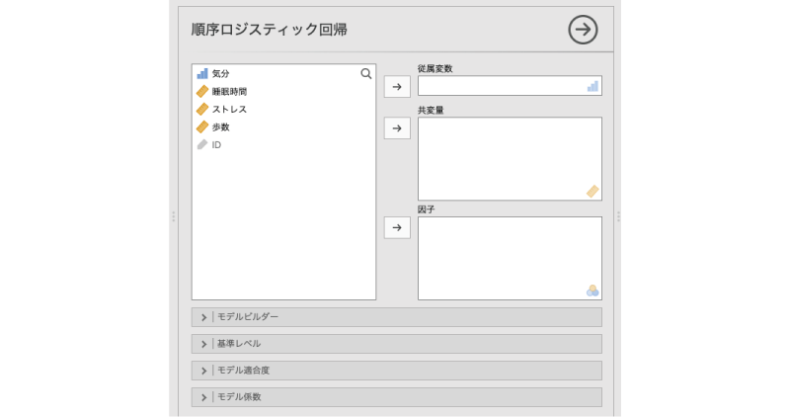Click inside the 共変量 box
The image size is (790, 417).
coord(509,158)
